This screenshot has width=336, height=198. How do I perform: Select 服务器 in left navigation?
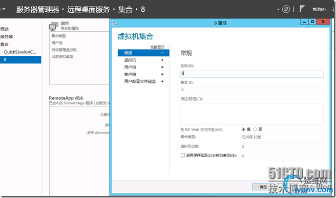point(7,37)
